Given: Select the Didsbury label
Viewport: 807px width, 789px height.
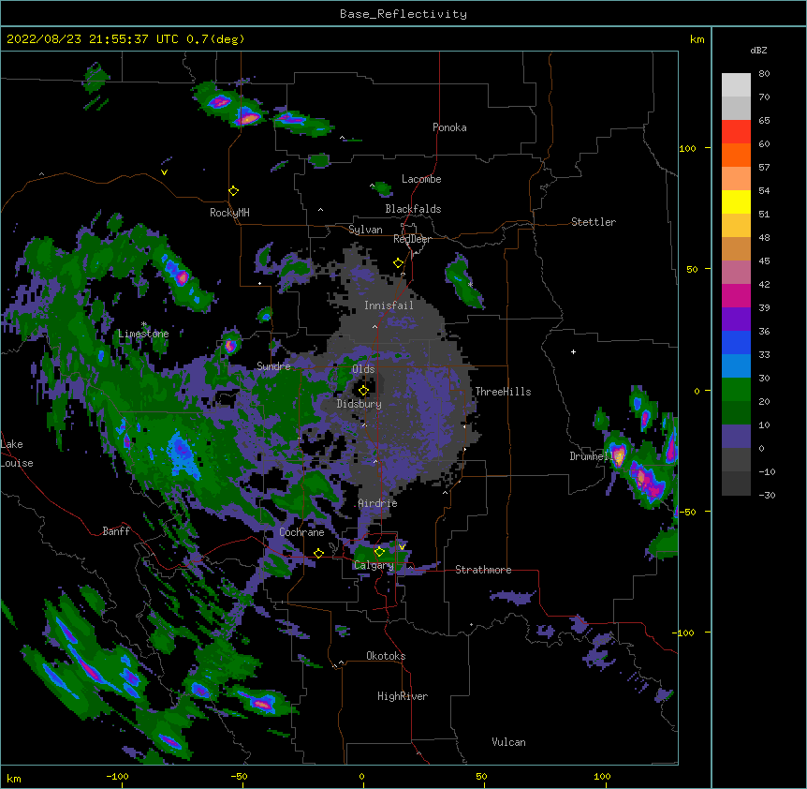Looking at the screenshot, I should (359, 404).
